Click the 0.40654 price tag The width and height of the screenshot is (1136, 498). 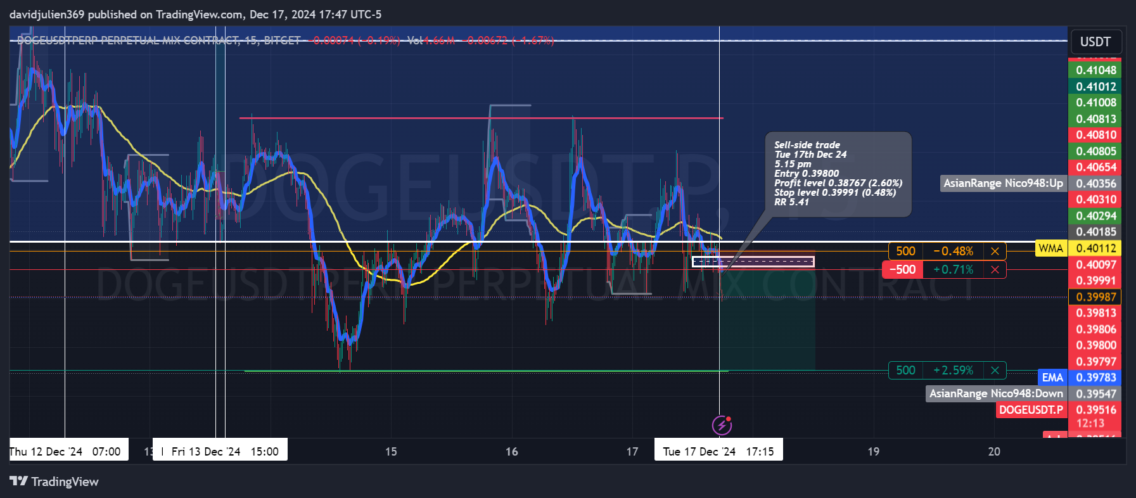pyautogui.click(x=1095, y=167)
